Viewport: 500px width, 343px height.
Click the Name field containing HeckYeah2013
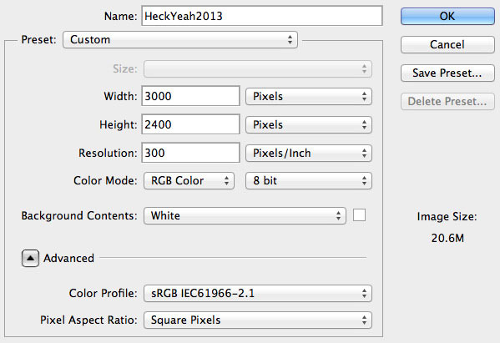click(262, 16)
